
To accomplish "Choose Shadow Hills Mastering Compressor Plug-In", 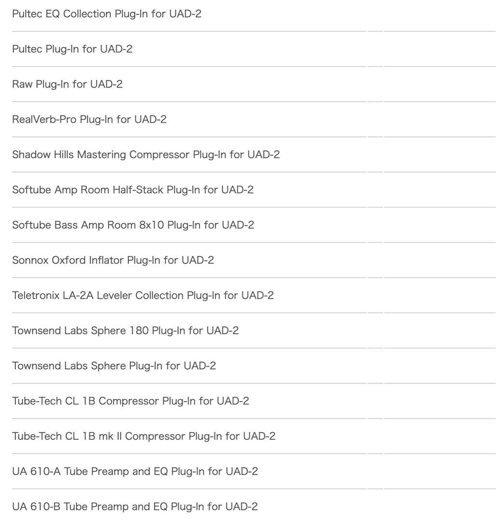I will point(146,155).
